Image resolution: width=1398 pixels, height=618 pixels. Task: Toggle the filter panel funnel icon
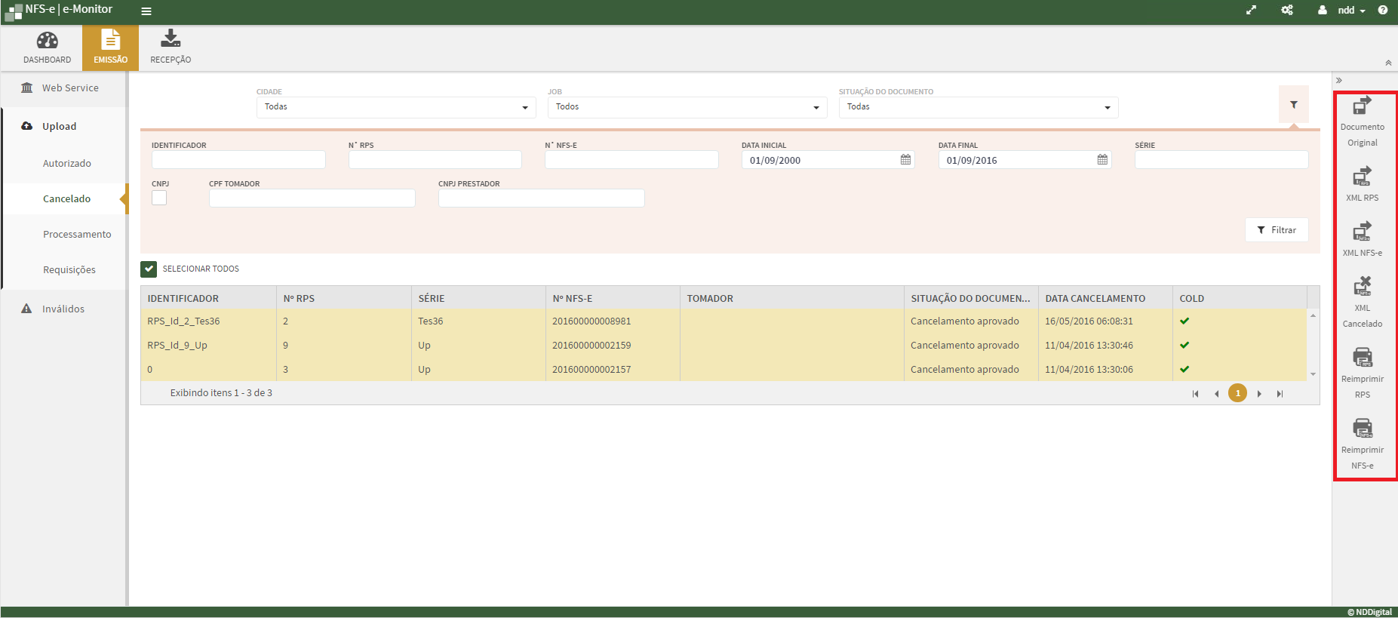point(1293,105)
